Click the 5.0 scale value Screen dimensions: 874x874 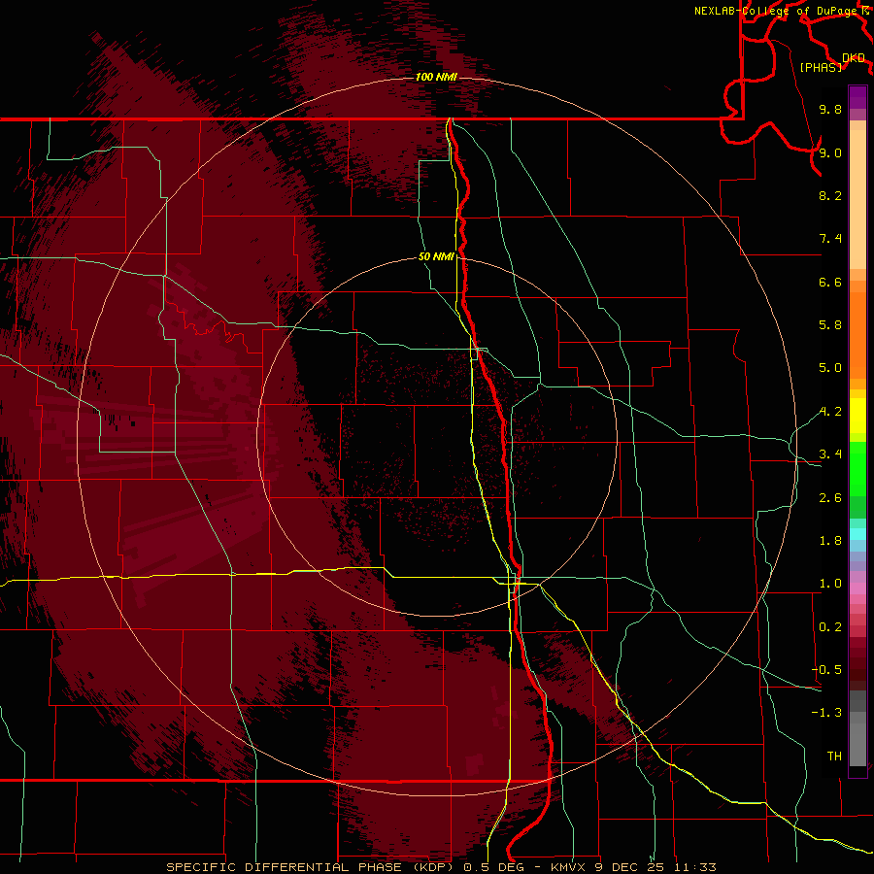[830, 368]
